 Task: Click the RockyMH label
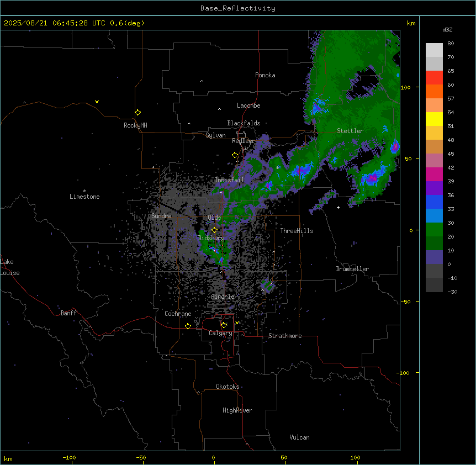tap(135, 125)
